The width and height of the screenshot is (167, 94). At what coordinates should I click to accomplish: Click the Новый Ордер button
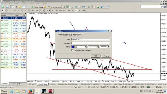37,7
